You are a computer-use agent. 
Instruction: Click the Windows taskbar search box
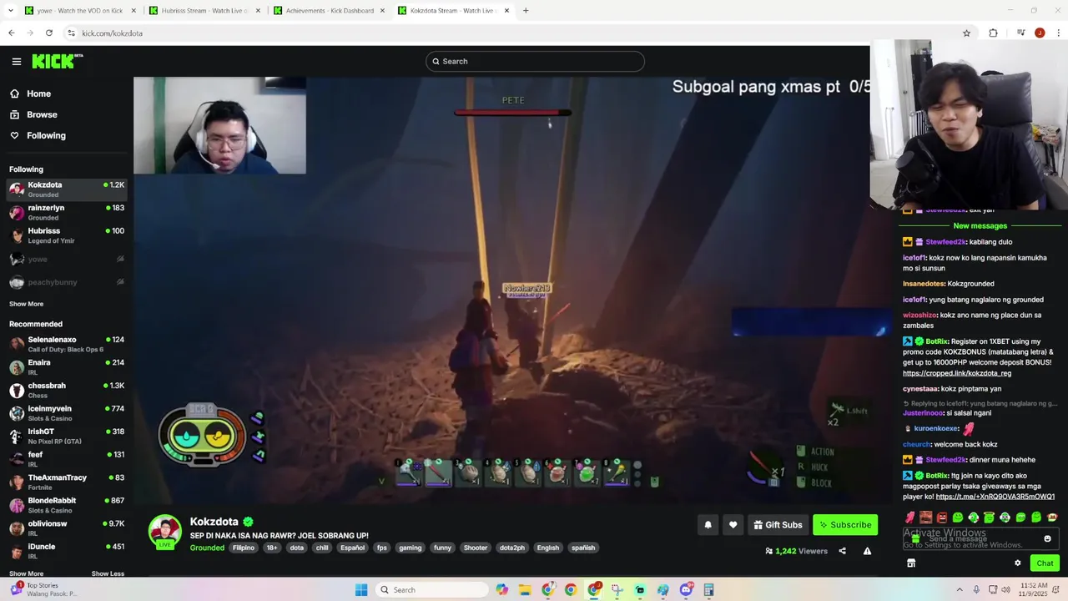[431, 589]
